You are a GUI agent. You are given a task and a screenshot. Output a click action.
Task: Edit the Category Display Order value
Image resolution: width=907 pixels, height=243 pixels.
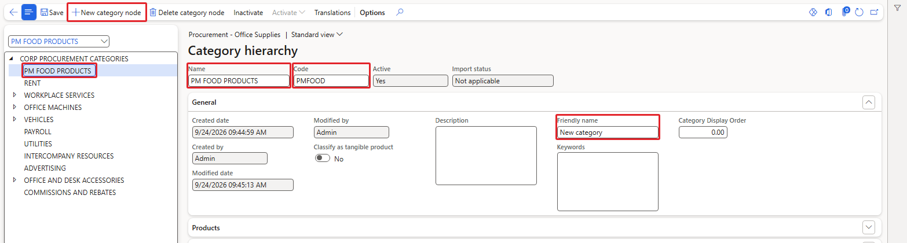click(703, 132)
